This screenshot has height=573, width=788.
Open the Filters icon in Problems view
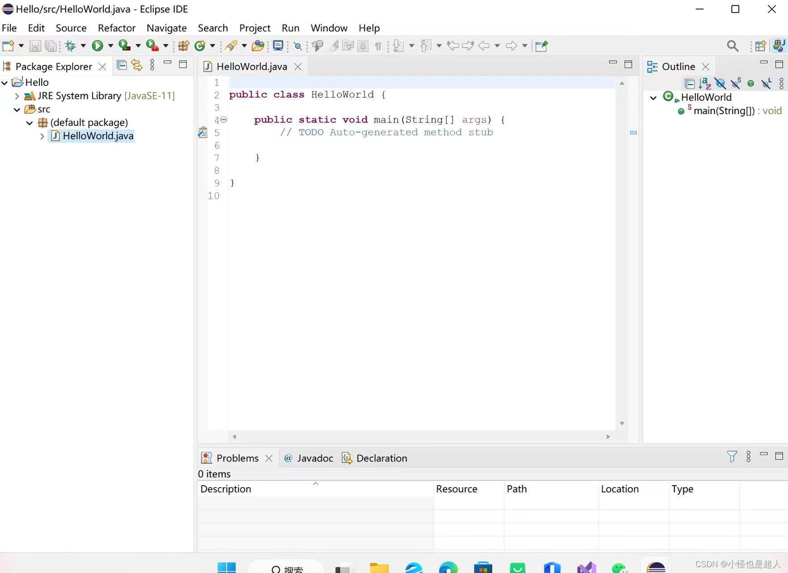(732, 457)
